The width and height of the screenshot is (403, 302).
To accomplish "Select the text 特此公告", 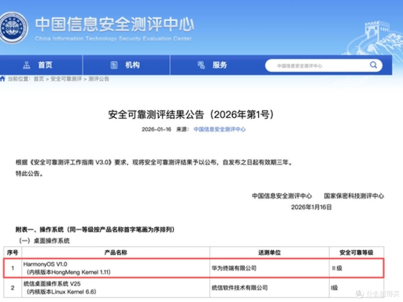I will [29, 174].
